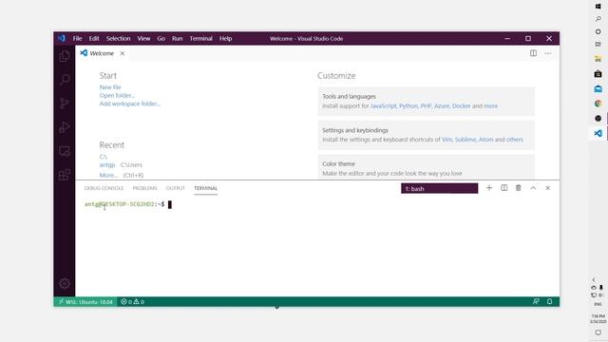Open Microsoft Store from taskbar
The image size is (608, 342).
click(x=598, y=74)
